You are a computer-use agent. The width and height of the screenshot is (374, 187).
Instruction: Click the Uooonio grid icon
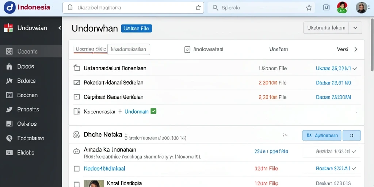point(9,51)
